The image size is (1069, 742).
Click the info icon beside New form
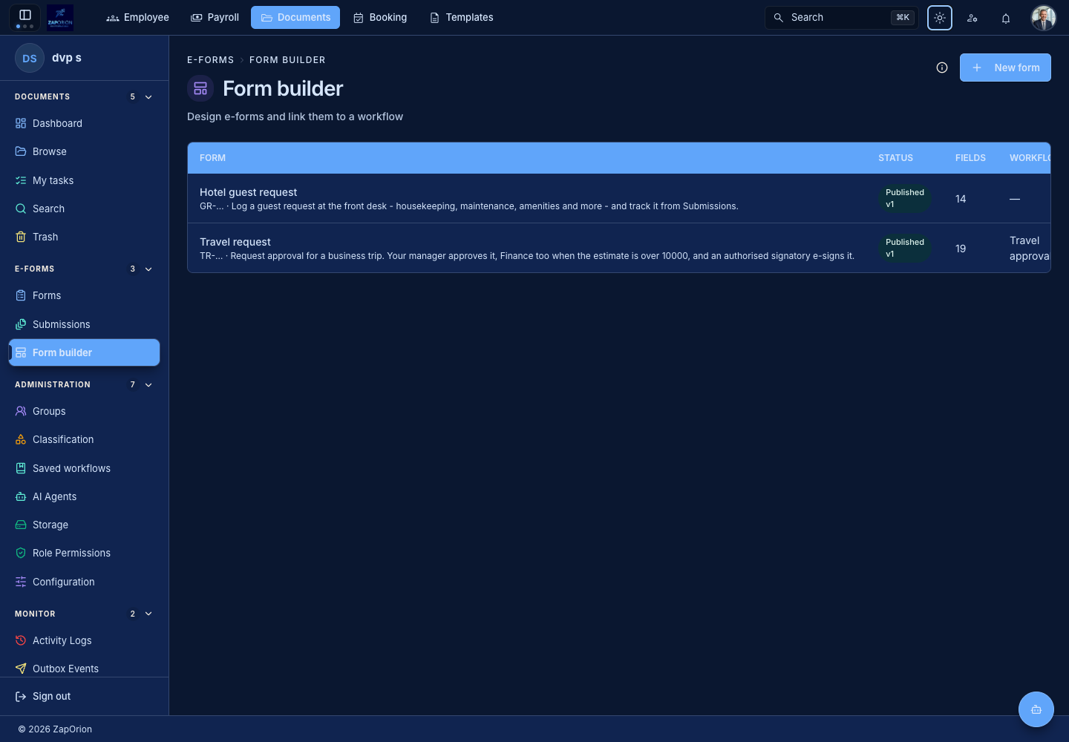coord(942,68)
